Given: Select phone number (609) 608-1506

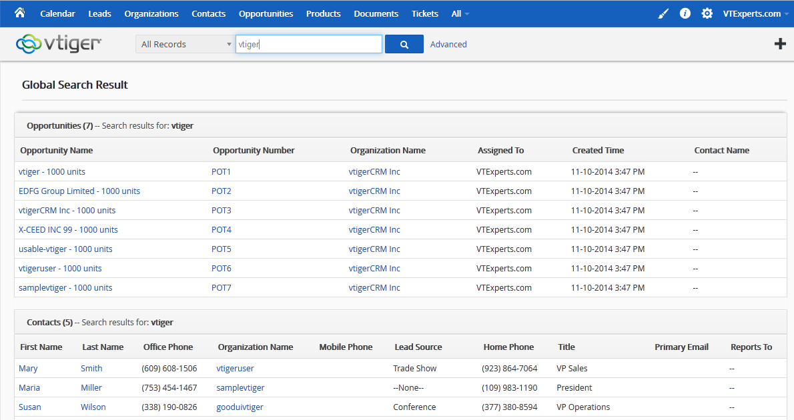Looking at the screenshot, I should click(x=169, y=369).
